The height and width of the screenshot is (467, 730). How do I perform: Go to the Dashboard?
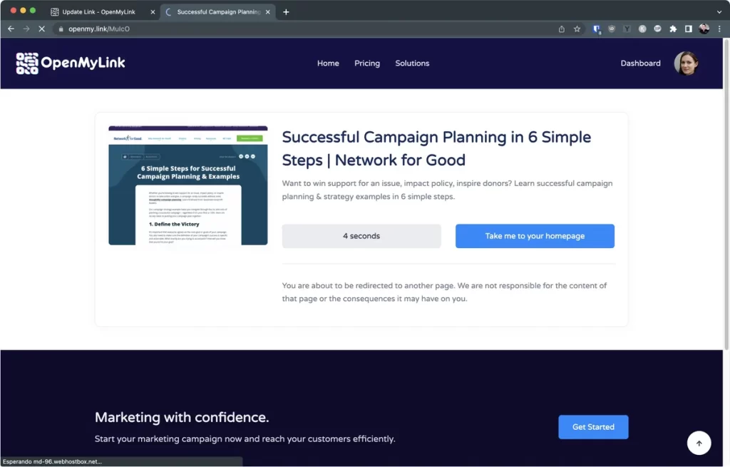640,63
